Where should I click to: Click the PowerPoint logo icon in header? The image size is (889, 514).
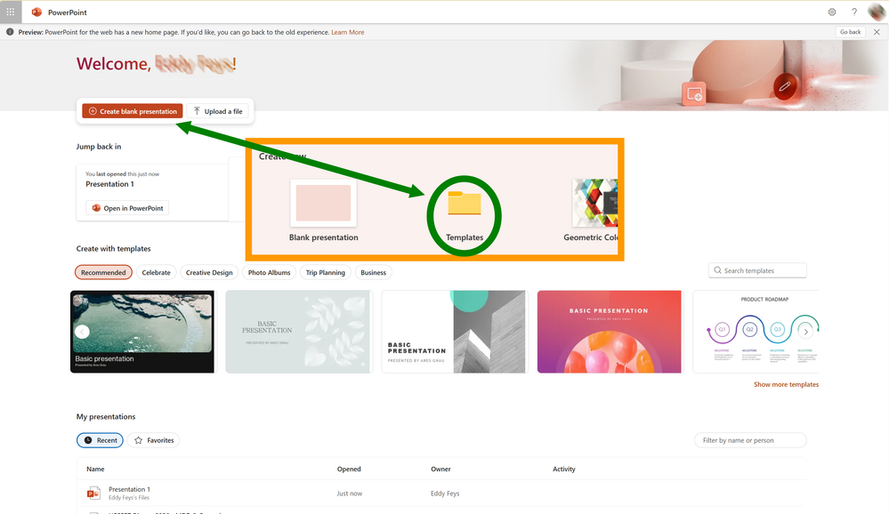[x=36, y=12]
